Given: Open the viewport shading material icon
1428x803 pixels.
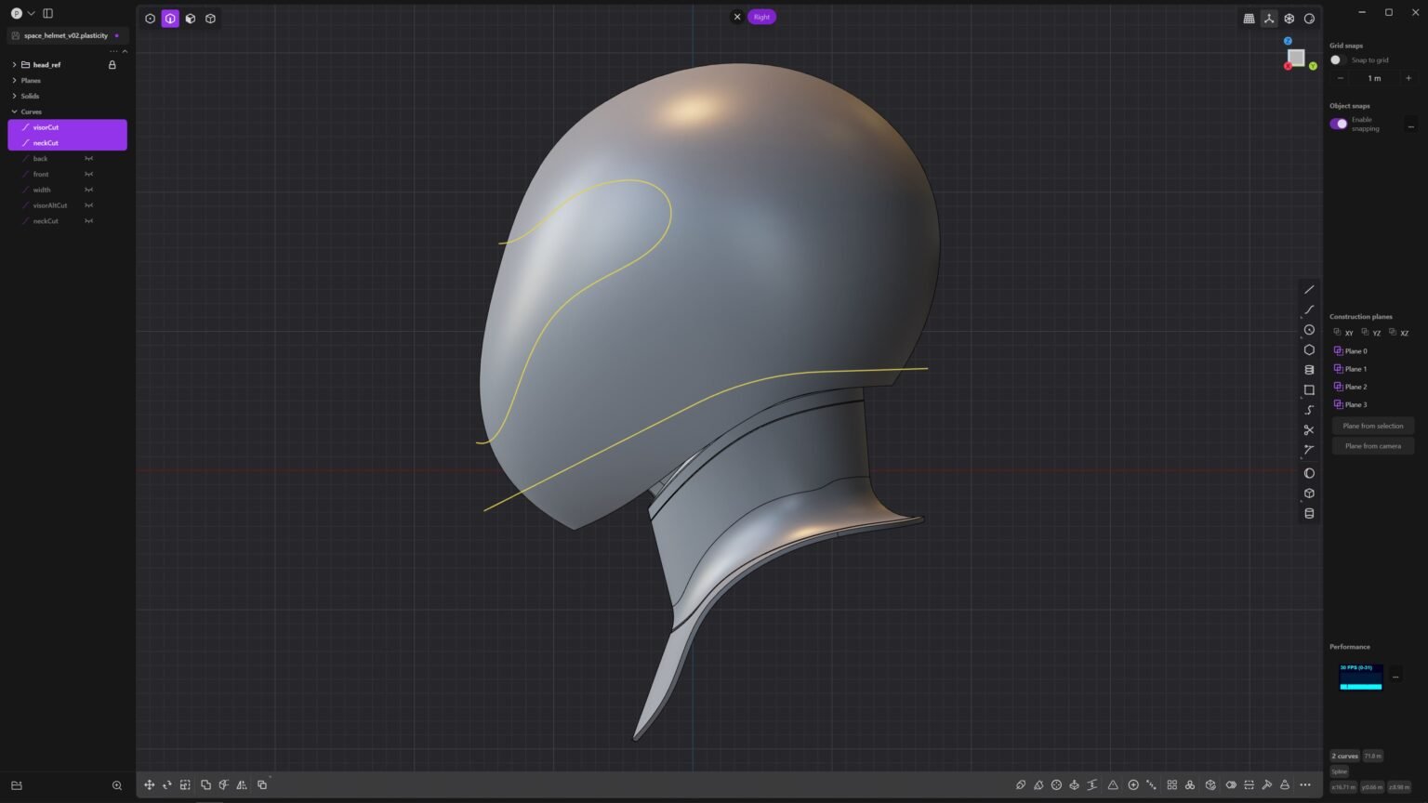Looking at the screenshot, I should 1310,19.
